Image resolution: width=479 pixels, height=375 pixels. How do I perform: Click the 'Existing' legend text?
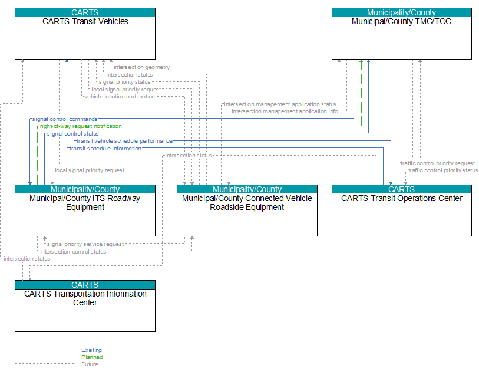(92, 350)
